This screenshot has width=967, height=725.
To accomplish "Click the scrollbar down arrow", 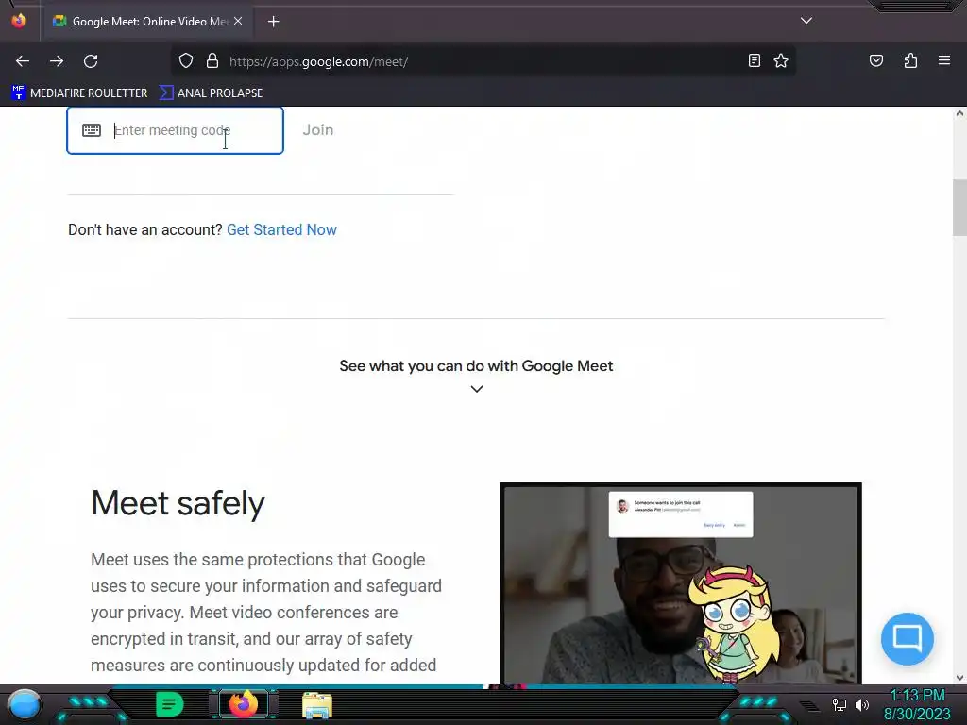I will pos(959,678).
